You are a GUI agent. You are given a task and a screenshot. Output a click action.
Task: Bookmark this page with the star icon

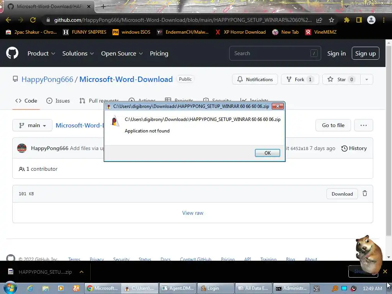pos(332,20)
